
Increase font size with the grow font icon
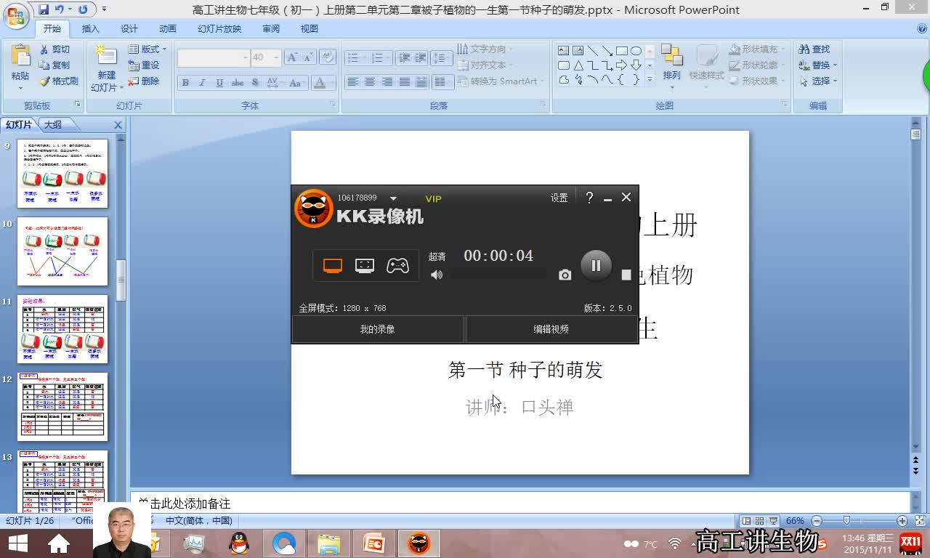[292, 57]
